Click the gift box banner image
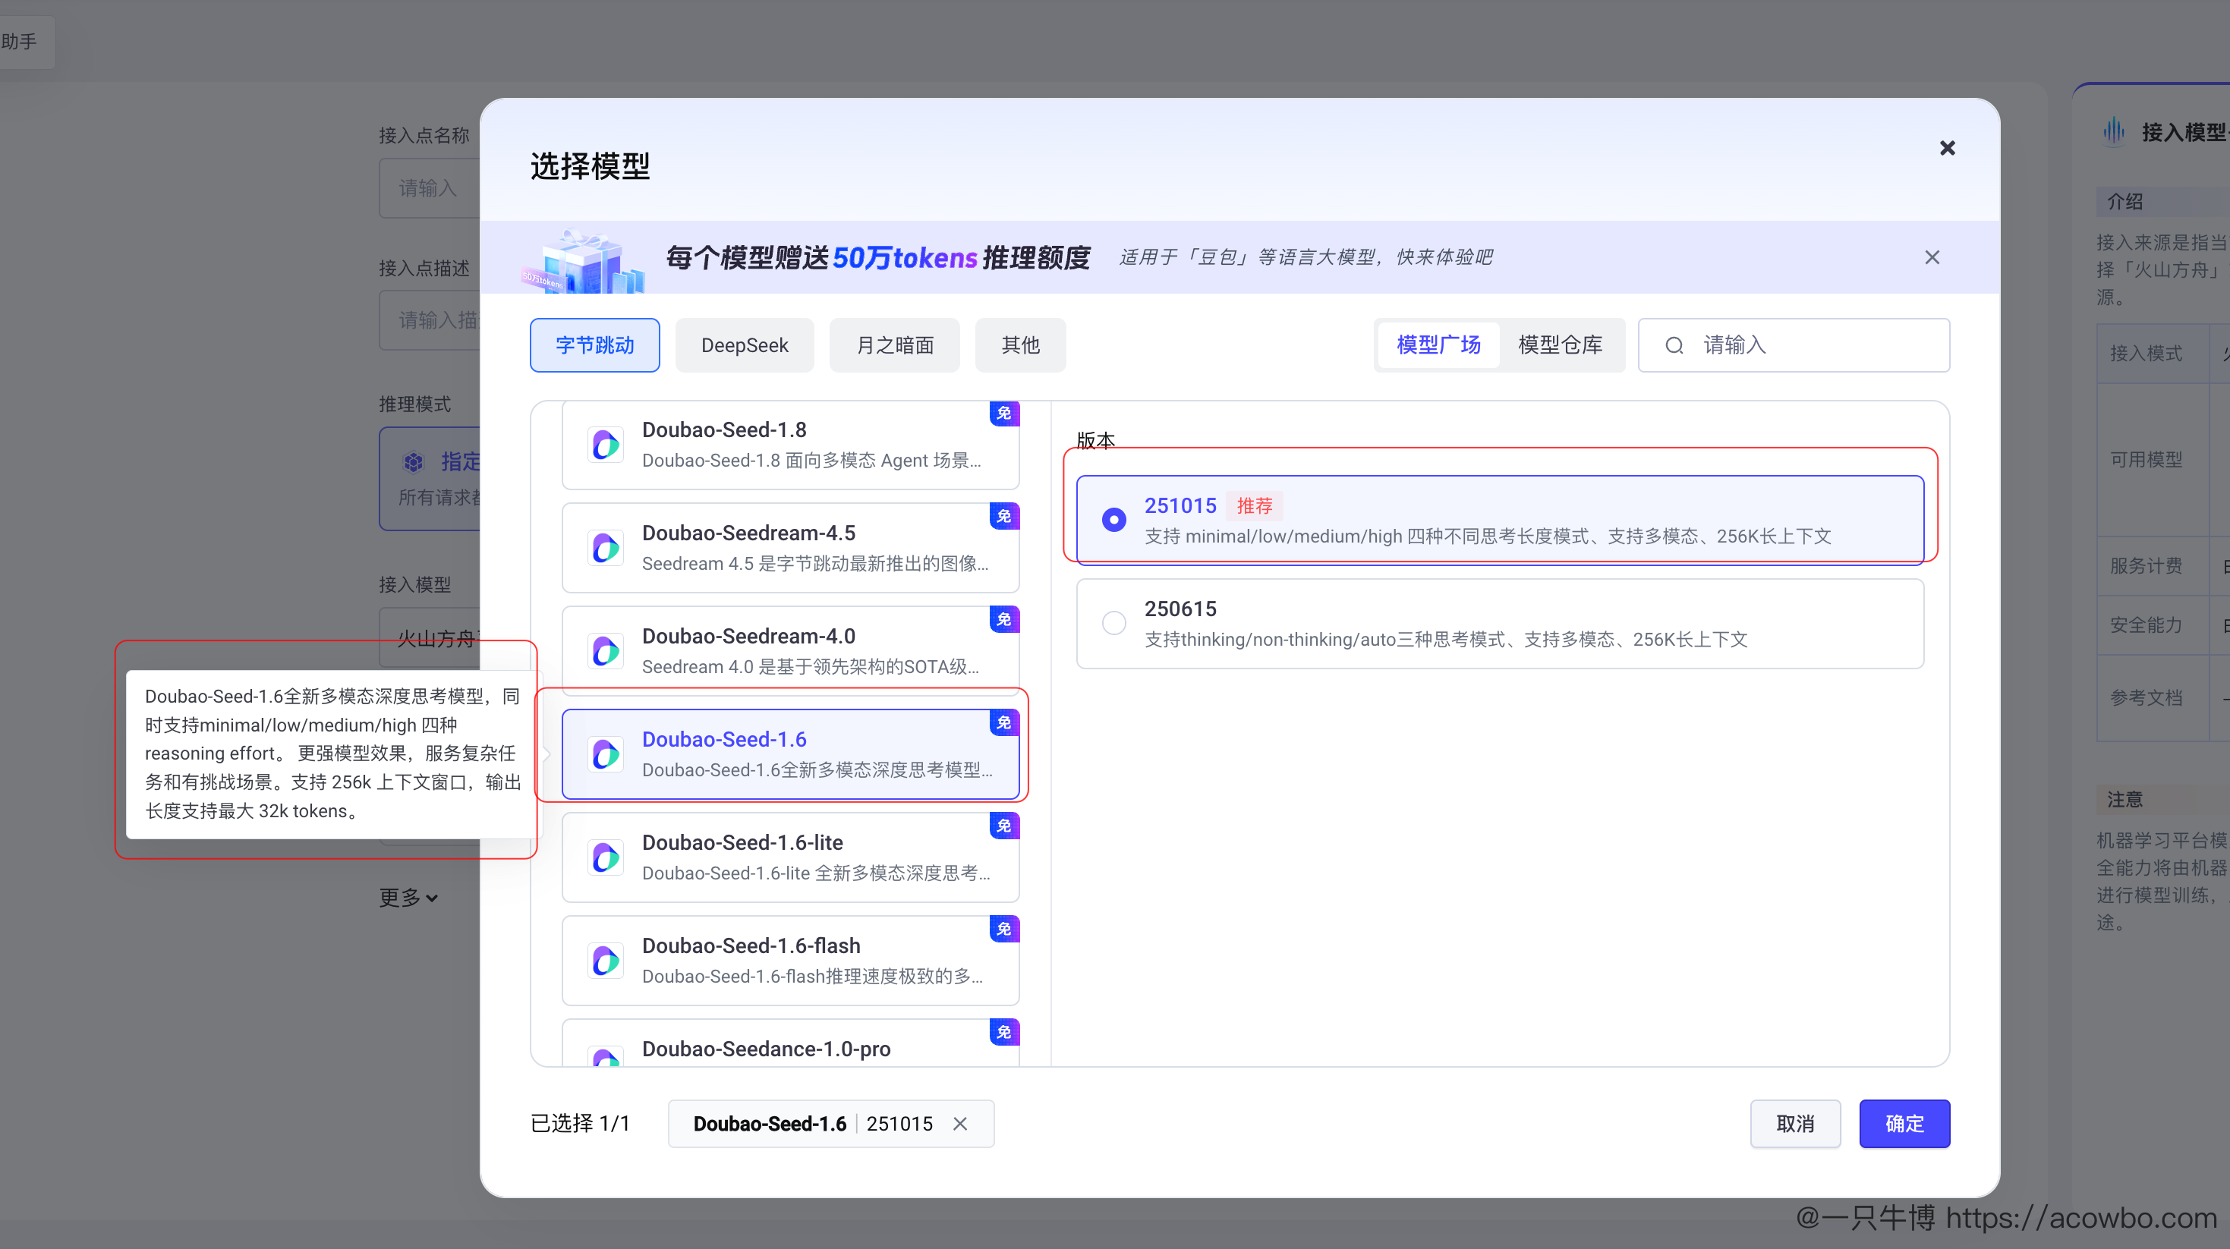 [584, 260]
